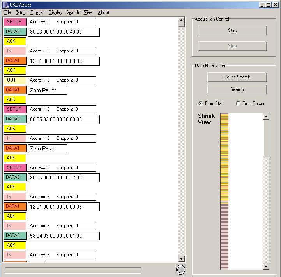Image resolution: width=281 pixels, height=277 pixels.
Task: Select data packet 80 06 00 01 00 00 12 00
Action: [x=64, y=178]
